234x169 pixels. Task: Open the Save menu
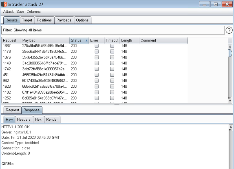(x=20, y=12)
